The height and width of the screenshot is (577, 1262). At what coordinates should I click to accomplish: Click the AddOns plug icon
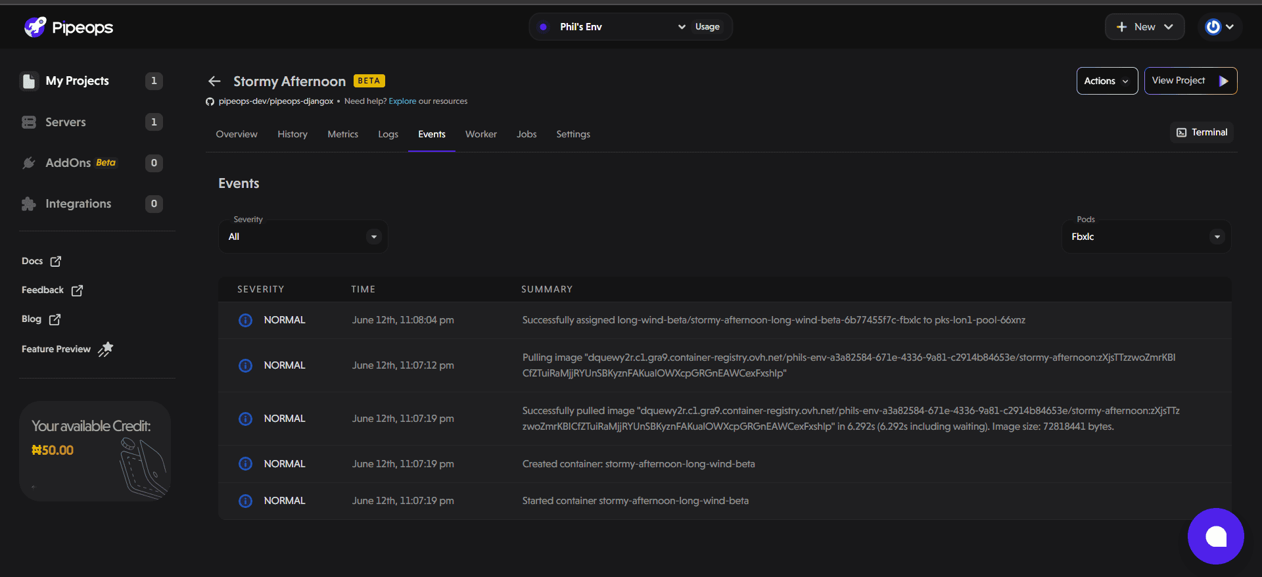[x=29, y=163]
